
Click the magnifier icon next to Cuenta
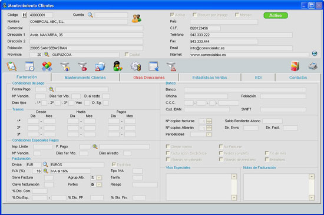(90, 15)
